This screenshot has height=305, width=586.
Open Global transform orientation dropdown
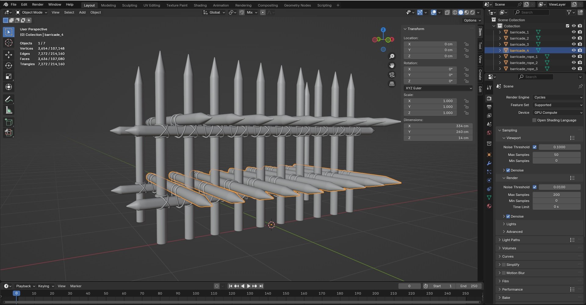pos(214,13)
